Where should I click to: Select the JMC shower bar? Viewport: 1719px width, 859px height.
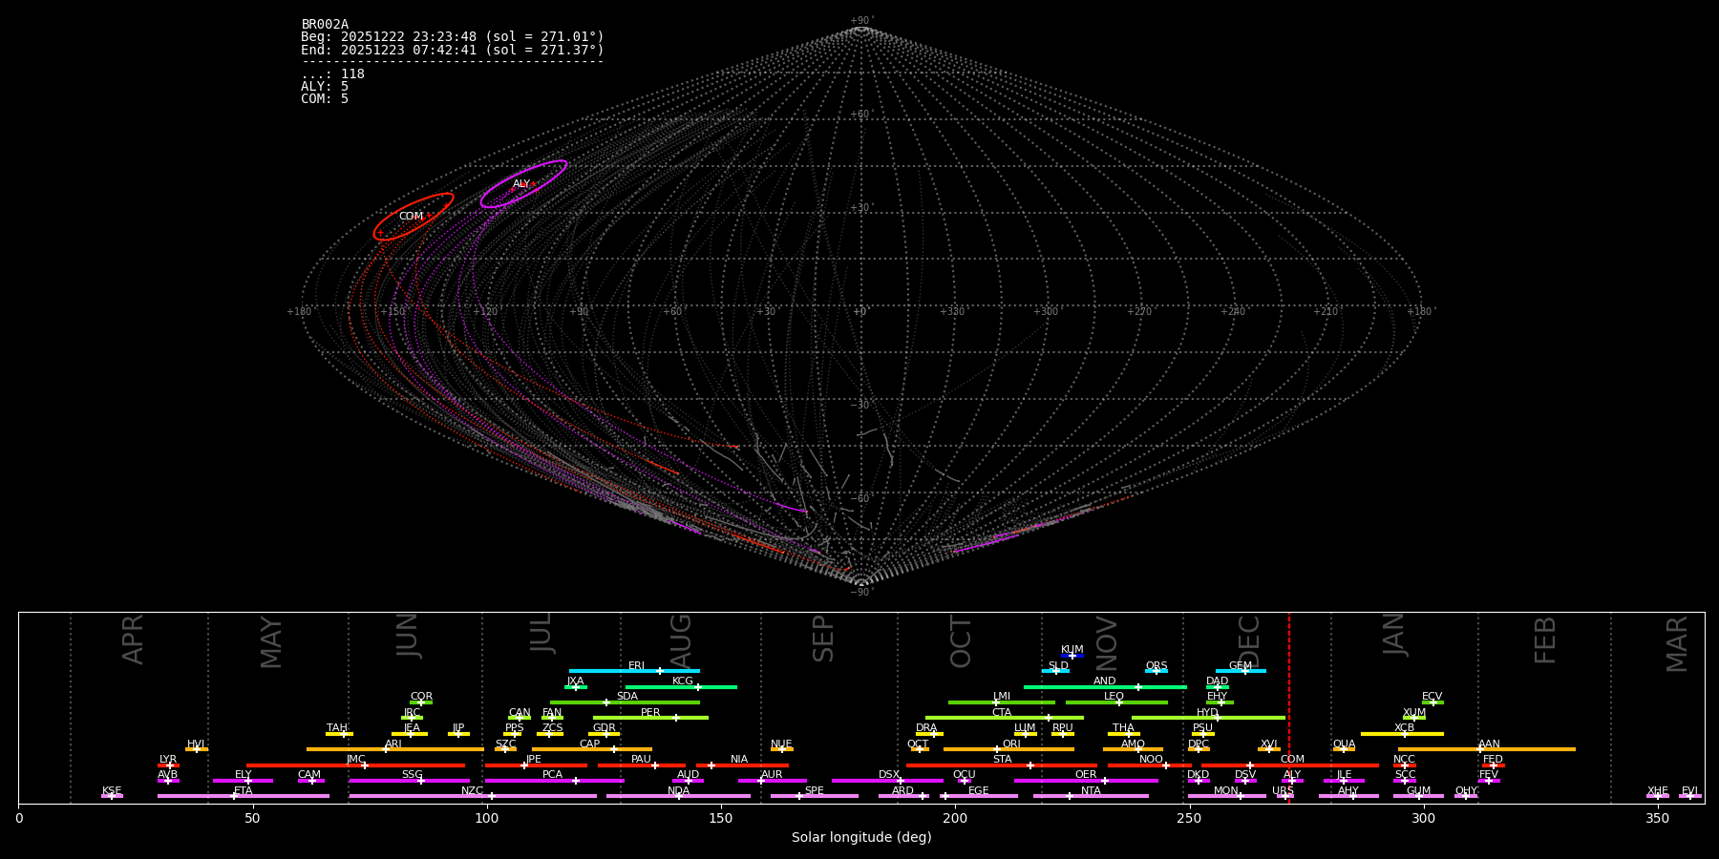click(x=356, y=765)
